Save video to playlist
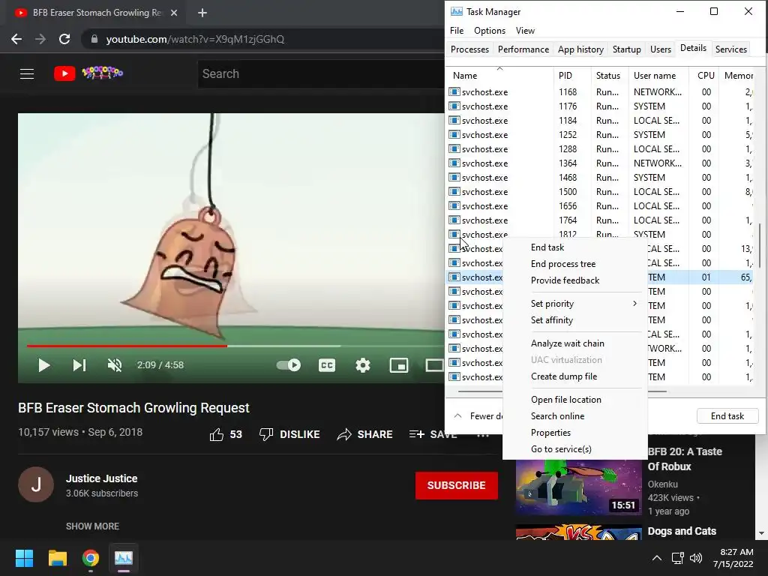Viewport: 768px width, 576px height. [x=433, y=434]
